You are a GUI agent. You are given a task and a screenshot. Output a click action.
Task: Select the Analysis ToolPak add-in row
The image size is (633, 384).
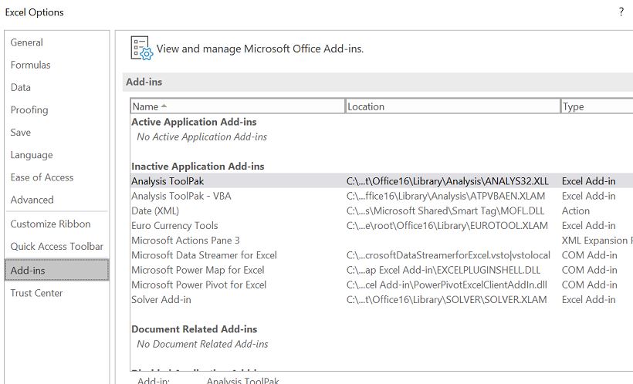(381, 181)
